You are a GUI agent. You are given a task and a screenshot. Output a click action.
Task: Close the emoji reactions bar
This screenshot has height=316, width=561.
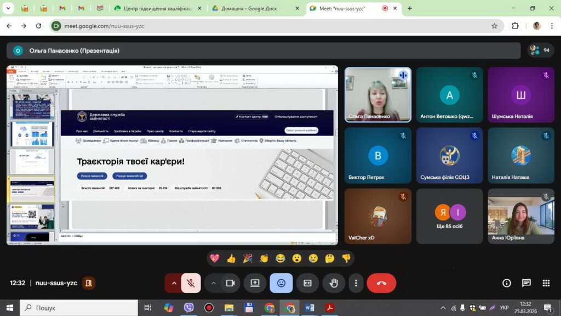(x=281, y=283)
